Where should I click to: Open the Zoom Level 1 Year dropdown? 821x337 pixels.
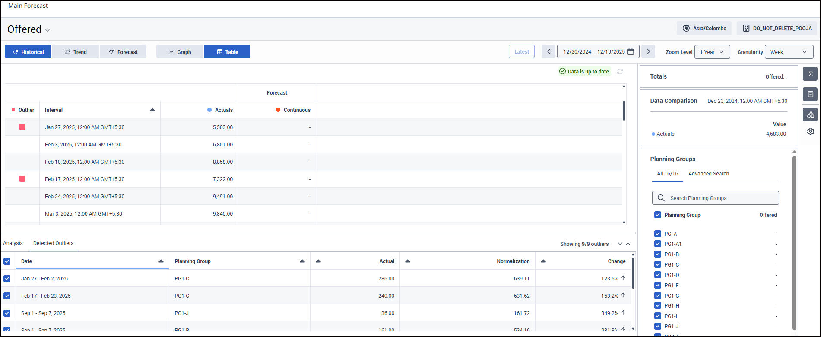712,52
